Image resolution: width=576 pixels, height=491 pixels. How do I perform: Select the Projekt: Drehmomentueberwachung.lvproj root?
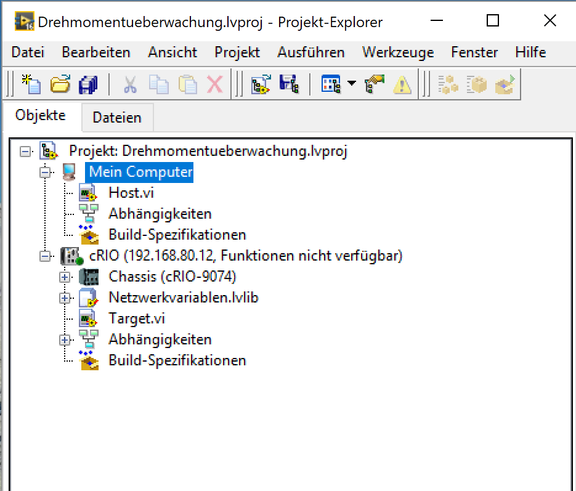pyautogui.click(x=208, y=151)
